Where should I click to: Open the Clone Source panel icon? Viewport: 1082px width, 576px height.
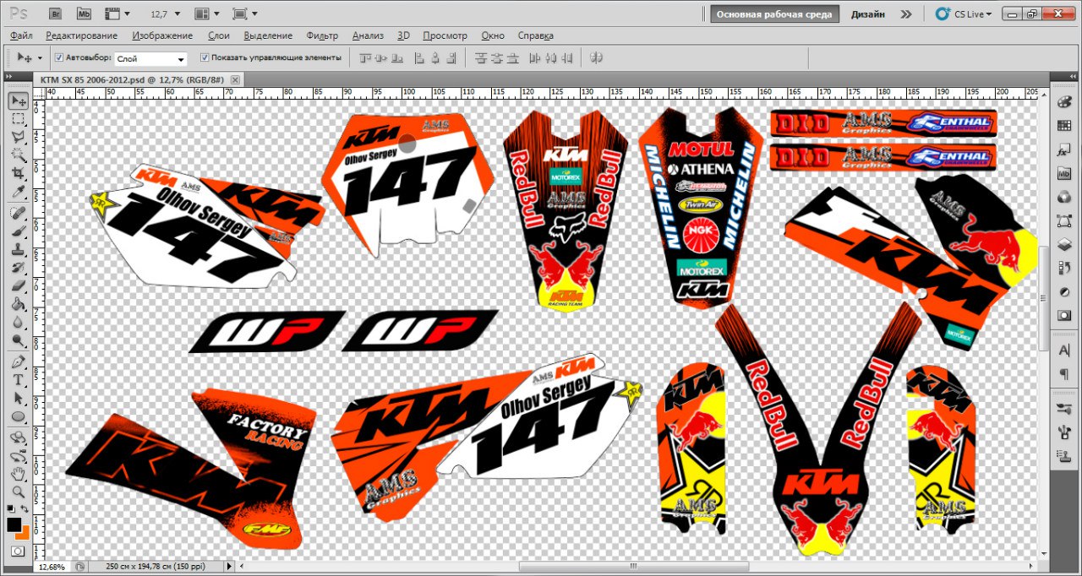coord(1064,455)
